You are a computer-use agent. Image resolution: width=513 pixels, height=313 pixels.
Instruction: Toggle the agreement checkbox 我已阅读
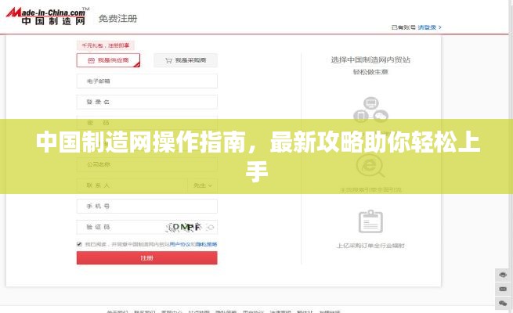[79, 244]
